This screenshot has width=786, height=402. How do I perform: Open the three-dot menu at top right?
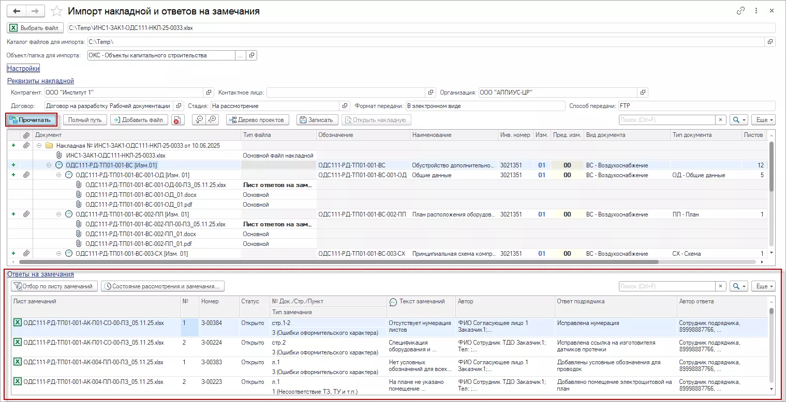pos(756,10)
